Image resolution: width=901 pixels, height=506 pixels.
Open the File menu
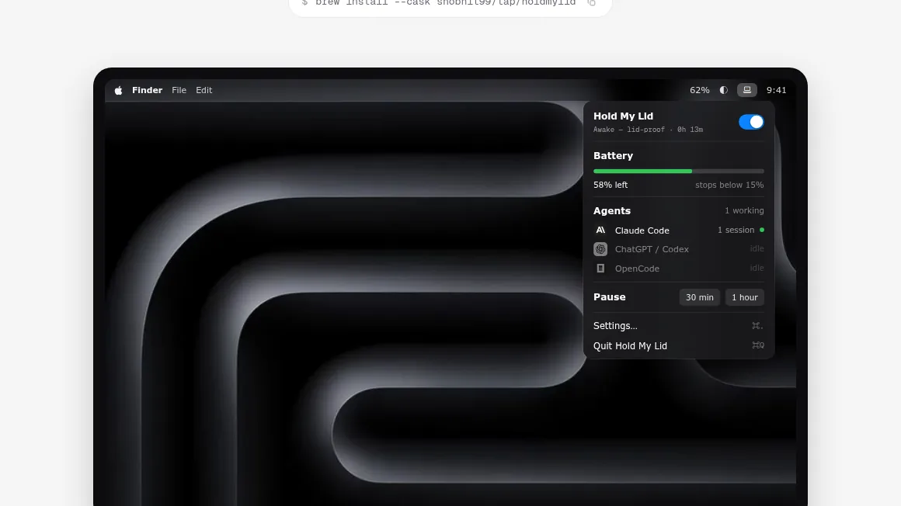click(x=179, y=90)
